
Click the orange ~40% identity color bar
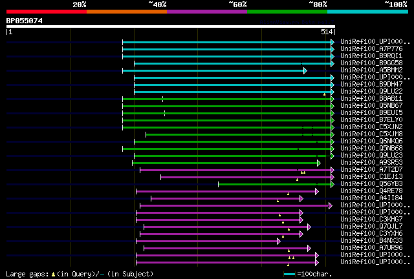(127, 12)
